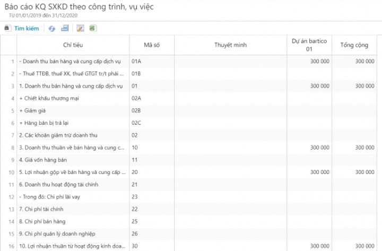Click the binoculars search icon

coord(7,28)
